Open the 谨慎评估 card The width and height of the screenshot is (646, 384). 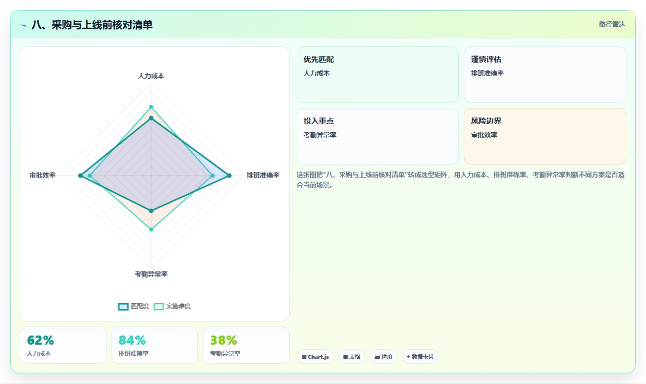(x=545, y=75)
